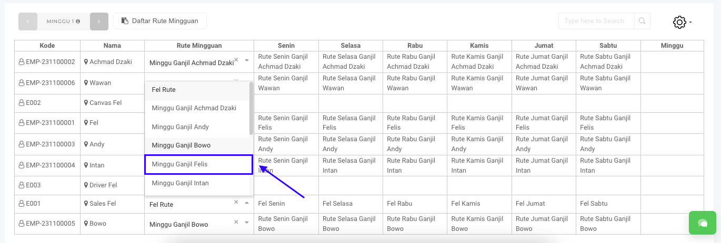Image resolution: width=721 pixels, height=243 pixels.
Task: Expand the route dropdown for Achmad Dzaki
Action: pyautogui.click(x=246, y=61)
